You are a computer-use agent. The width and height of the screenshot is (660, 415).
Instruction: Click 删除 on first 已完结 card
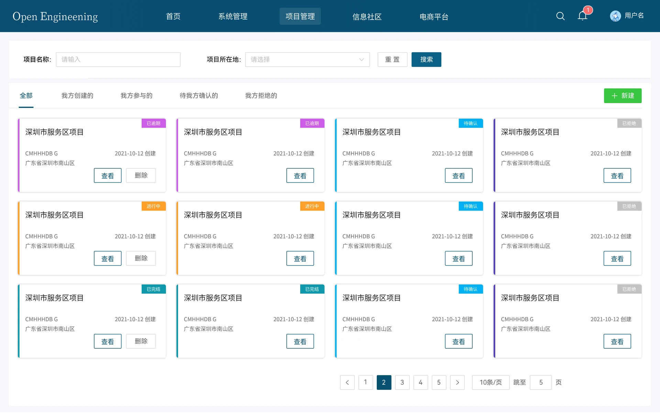click(x=141, y=341)
